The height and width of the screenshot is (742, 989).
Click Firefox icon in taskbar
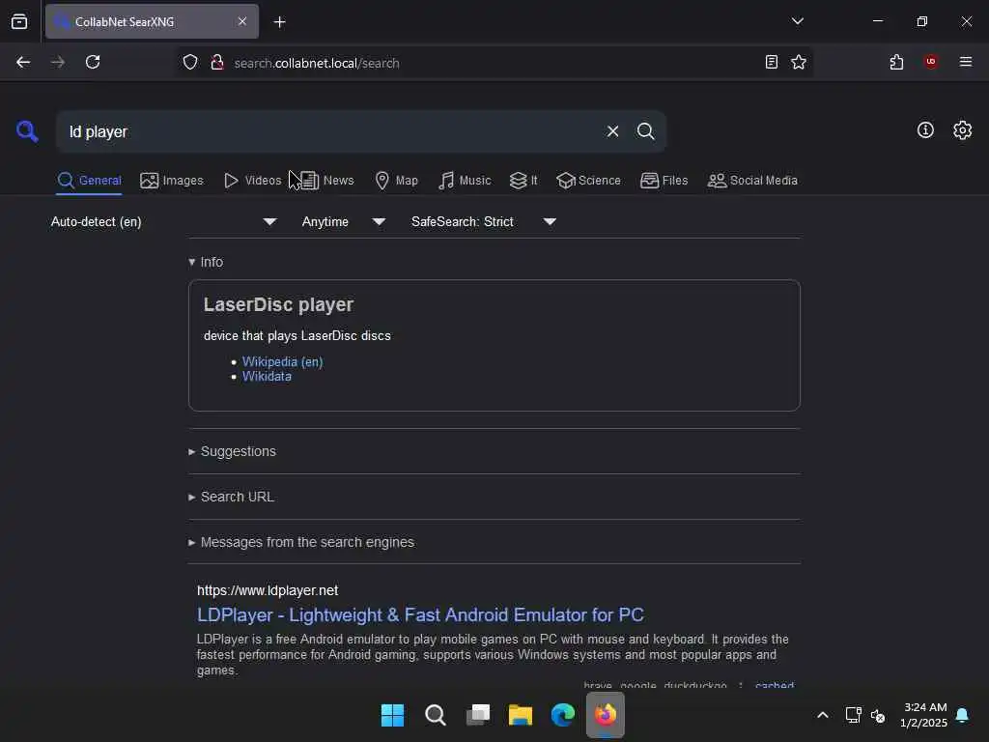coord(606,715)
